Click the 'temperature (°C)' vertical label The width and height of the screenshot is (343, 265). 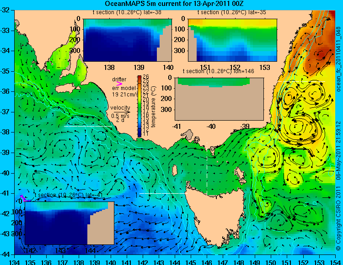click(153, 106)
